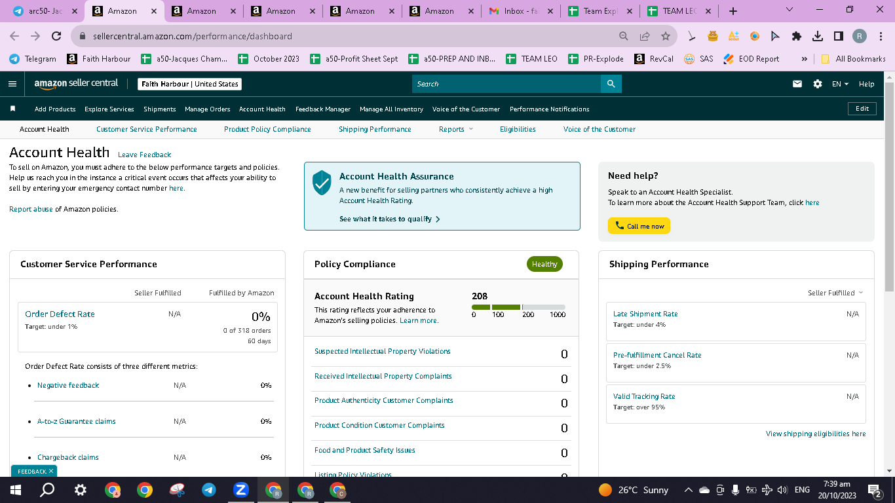Open the Help link in the header

866,84
